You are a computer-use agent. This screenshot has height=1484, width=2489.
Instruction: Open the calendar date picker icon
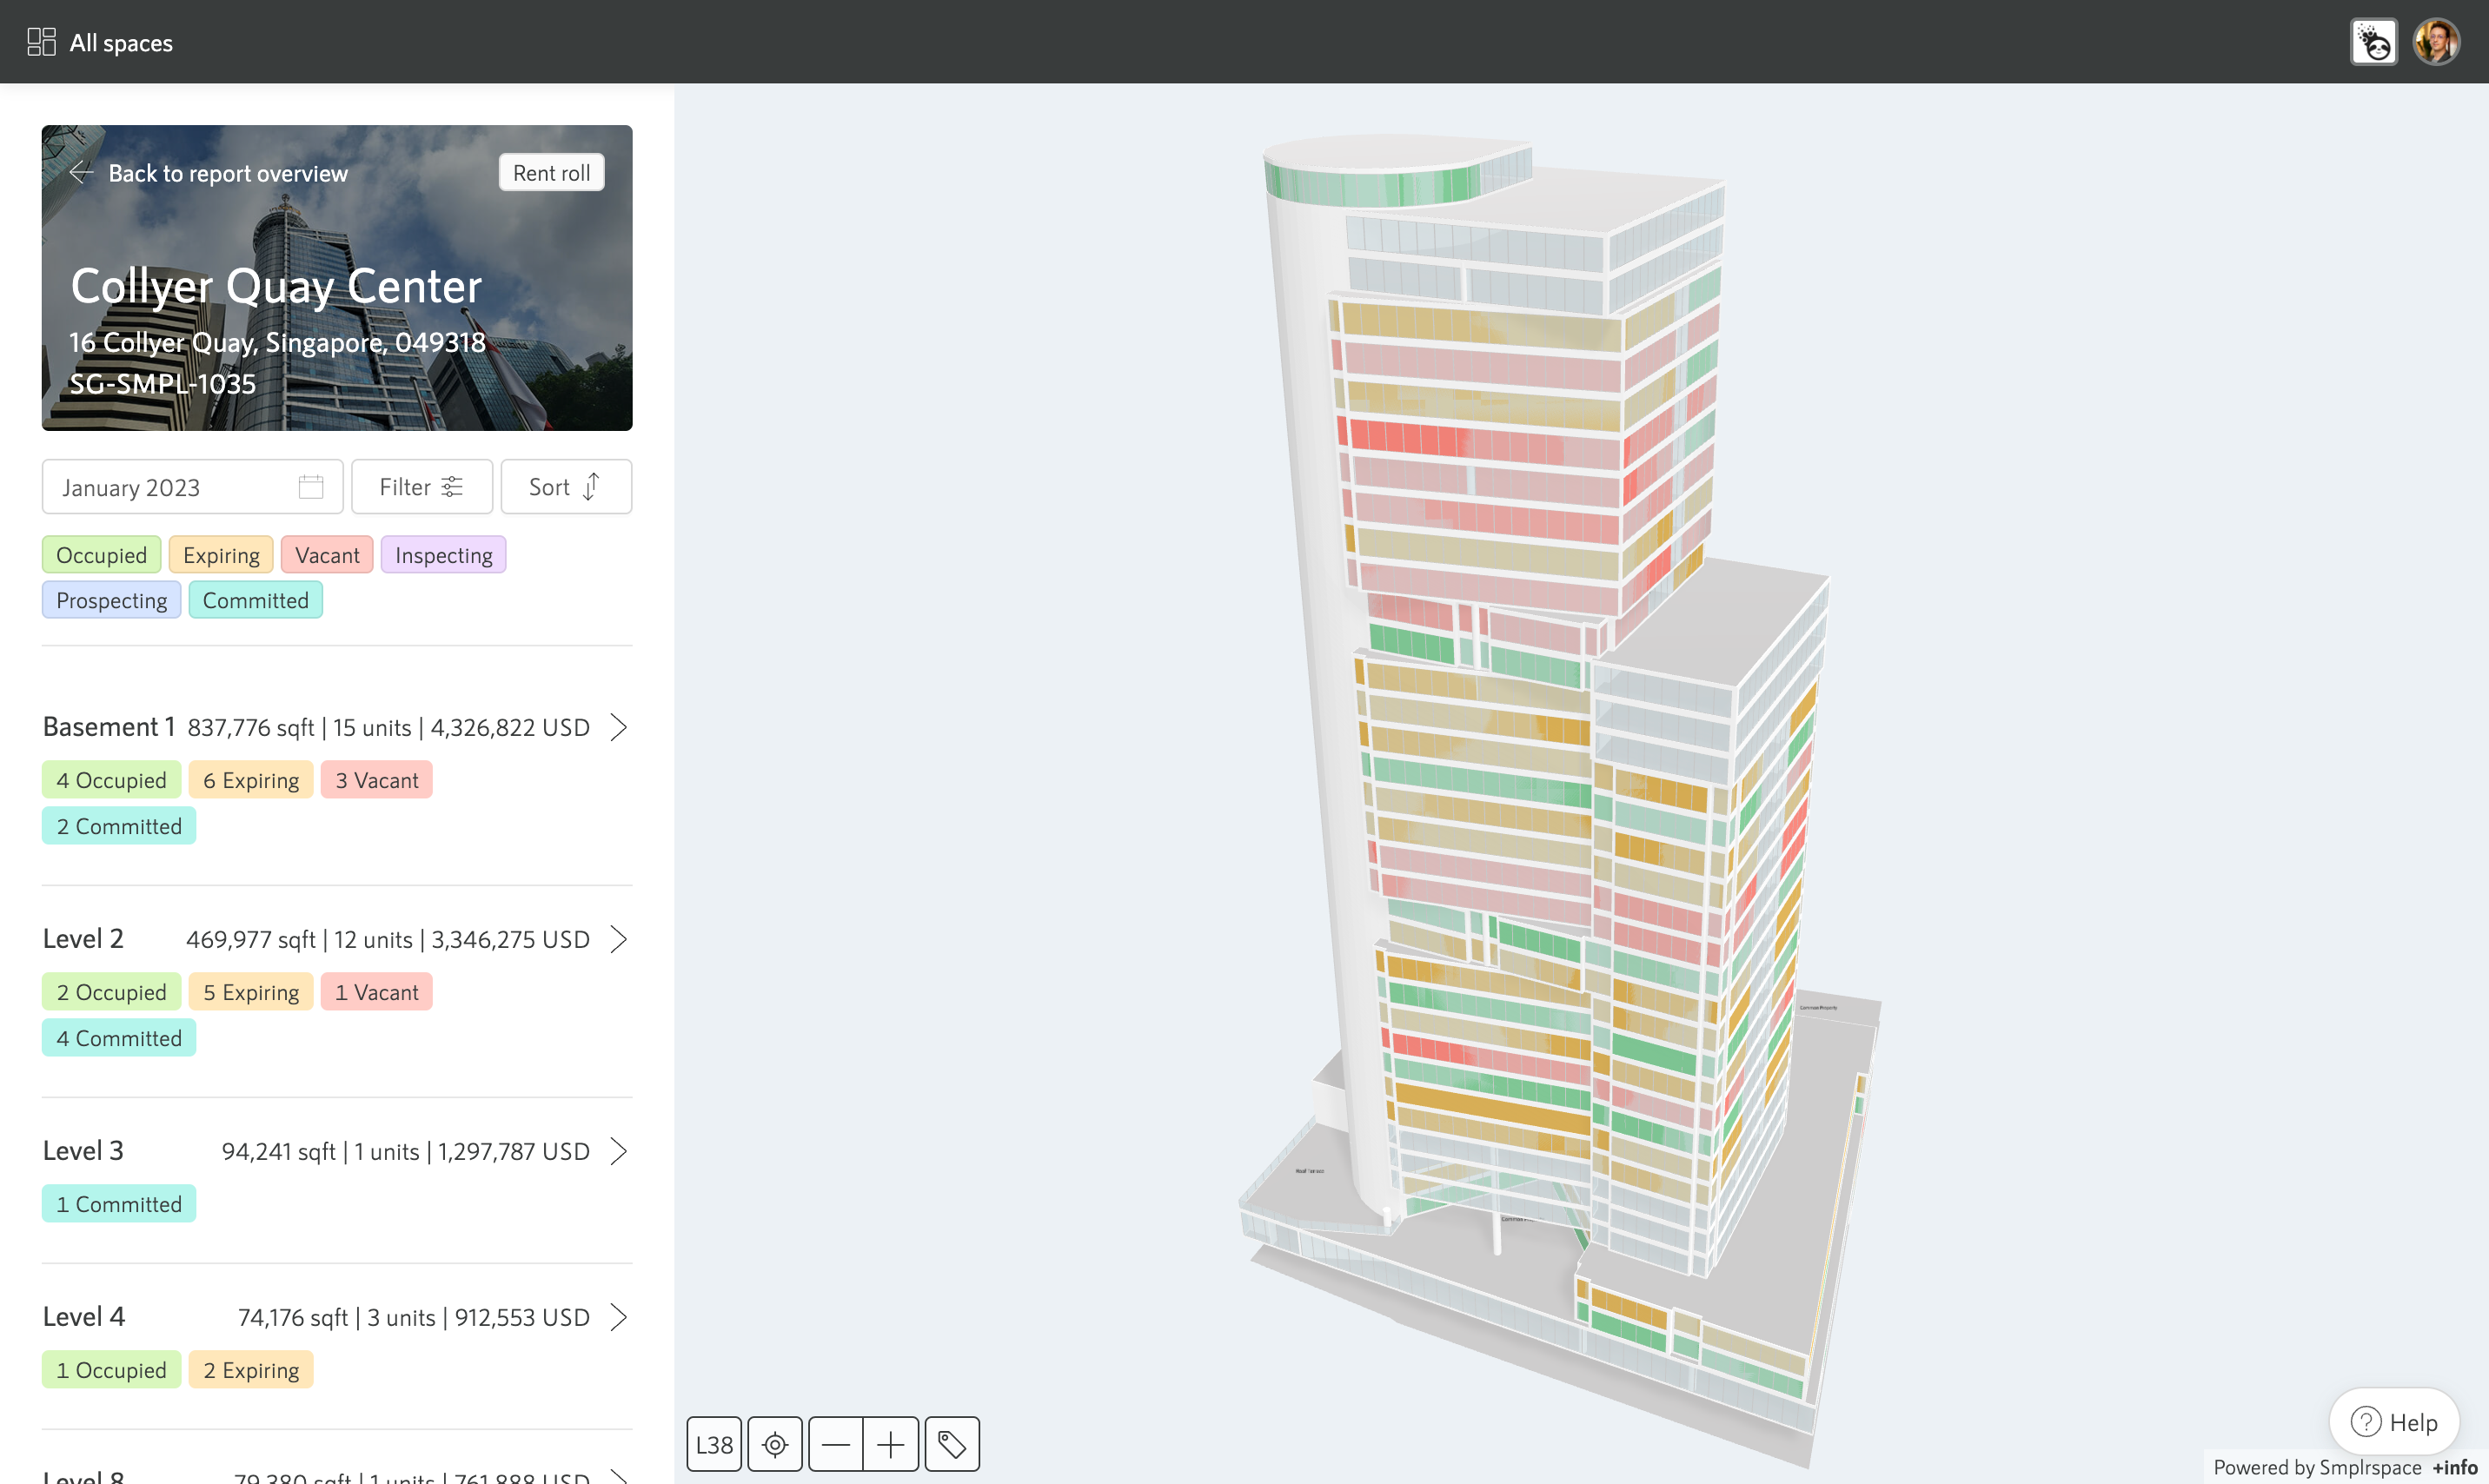point(311,487)
